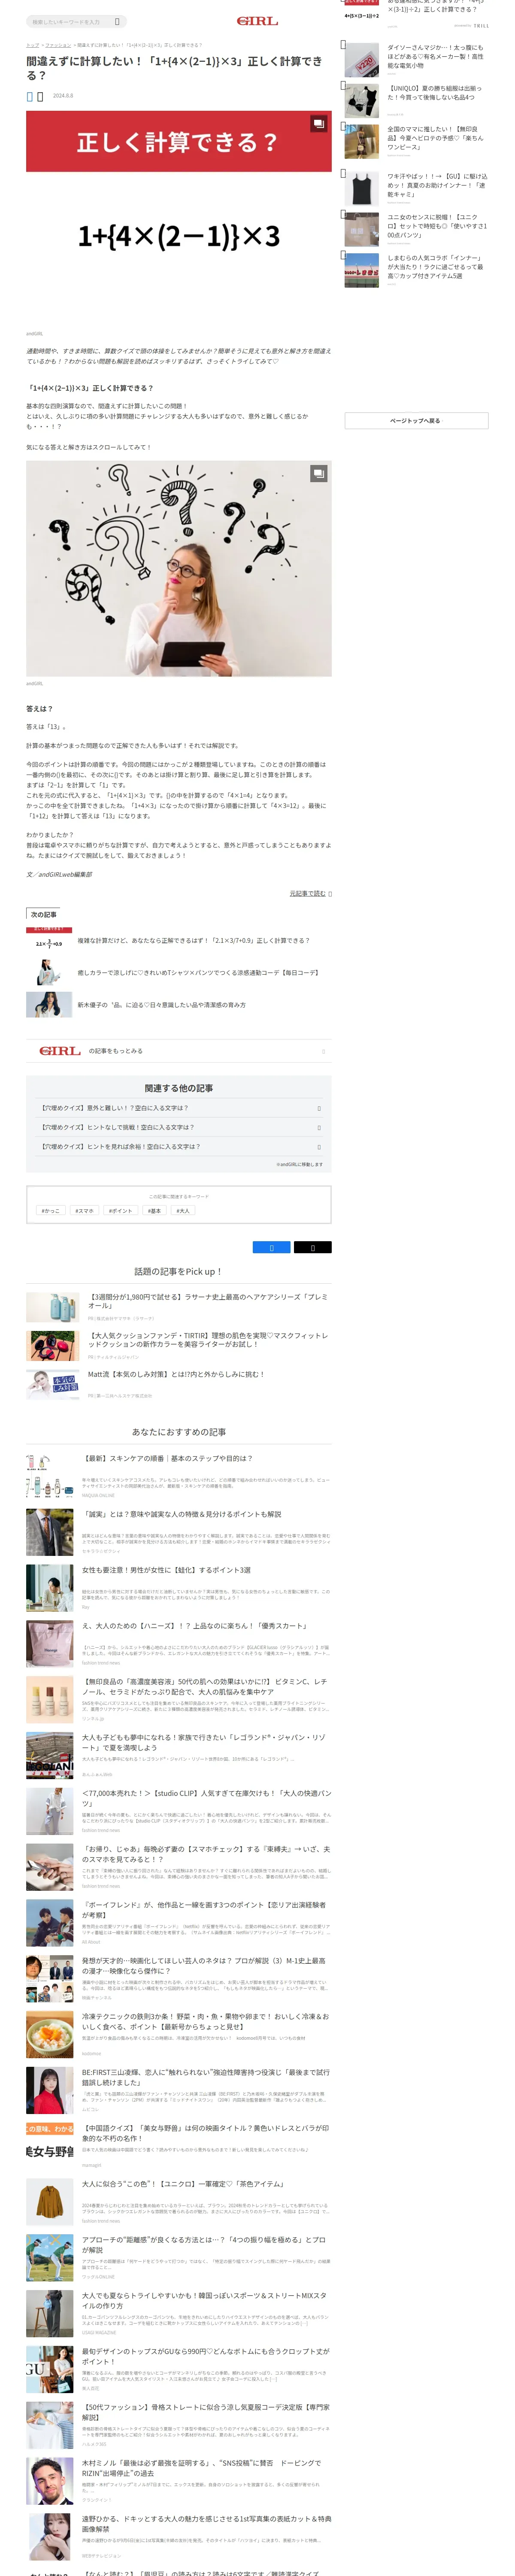Select the #基本 keyword tag
515x2576 pixels.
tap(154, 1210)
